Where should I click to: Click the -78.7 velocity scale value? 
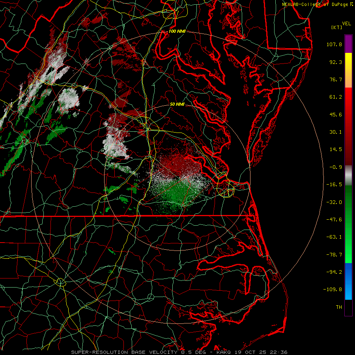[x=334, y=255]
